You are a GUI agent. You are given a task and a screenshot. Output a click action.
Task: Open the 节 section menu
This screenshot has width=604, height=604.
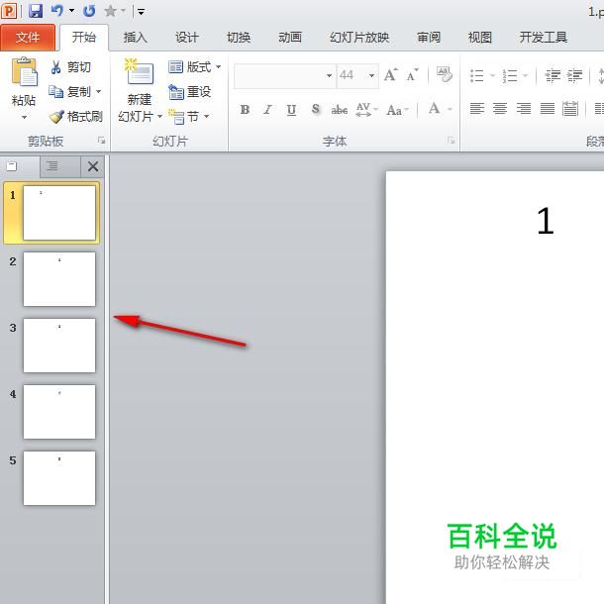[x=189, y=116]
